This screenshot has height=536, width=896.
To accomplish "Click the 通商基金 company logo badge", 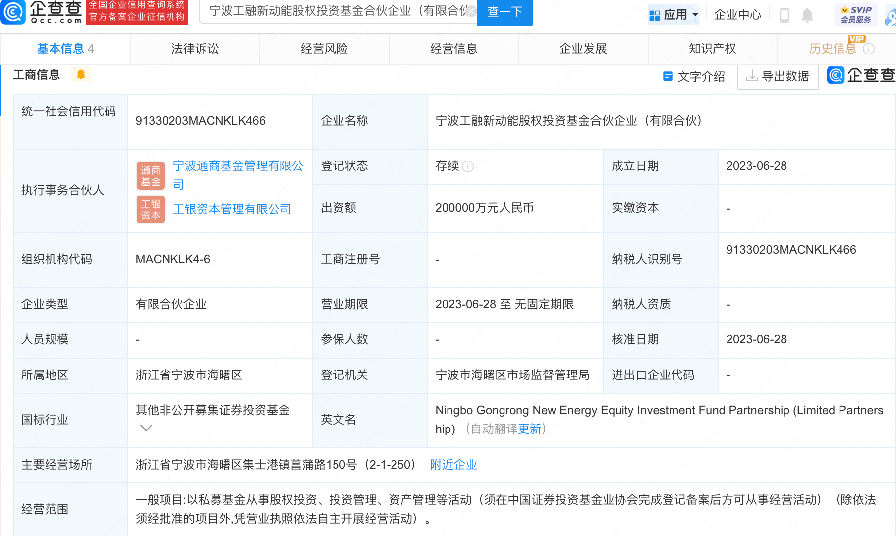I will 151,176.
